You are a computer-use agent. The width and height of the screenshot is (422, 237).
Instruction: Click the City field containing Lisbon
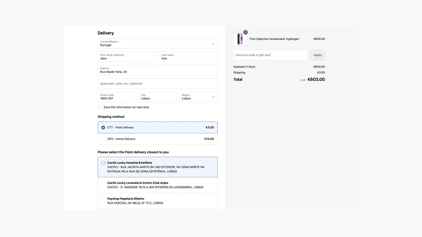coord(157,97)
